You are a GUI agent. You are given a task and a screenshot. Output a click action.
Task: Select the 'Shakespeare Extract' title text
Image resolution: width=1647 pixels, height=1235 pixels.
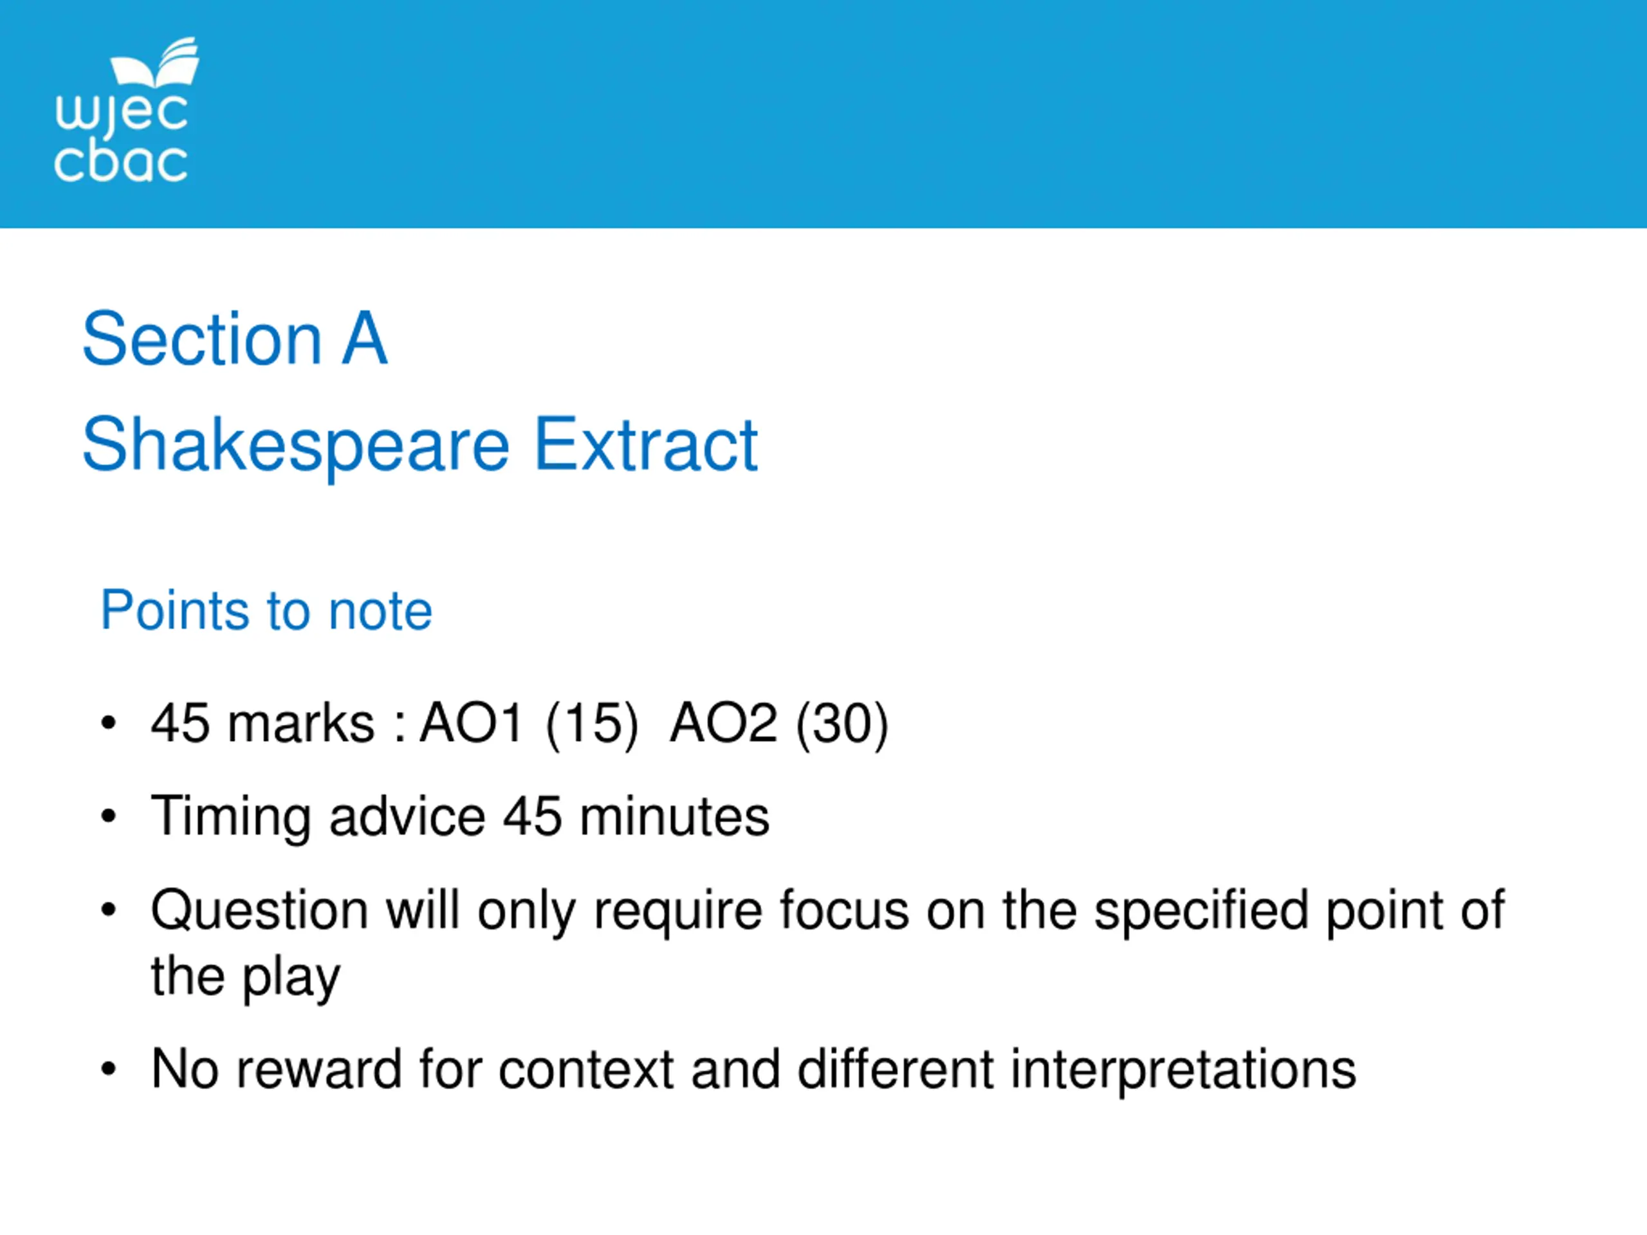pos(420,445)
